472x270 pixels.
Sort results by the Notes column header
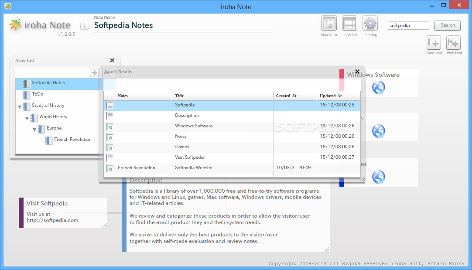point(144,96)
